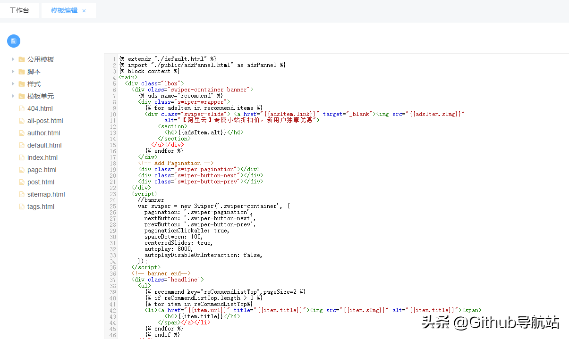Click the 公用模板 folder icon

(22, 59)
